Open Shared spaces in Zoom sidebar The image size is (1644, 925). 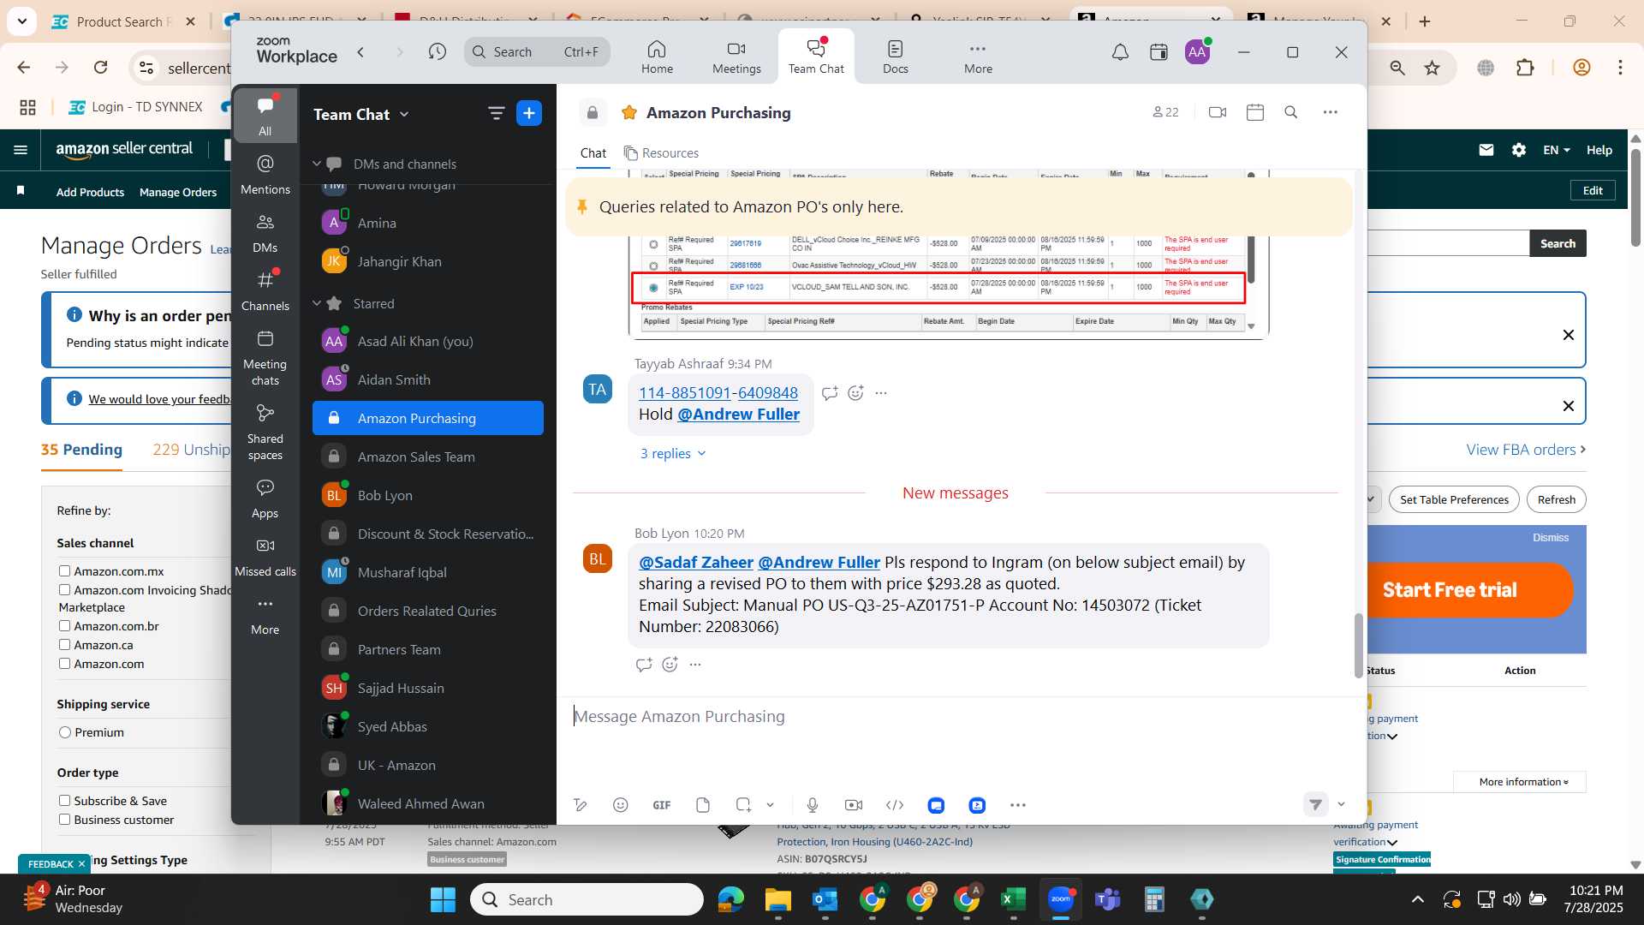(x=265, y=433)
